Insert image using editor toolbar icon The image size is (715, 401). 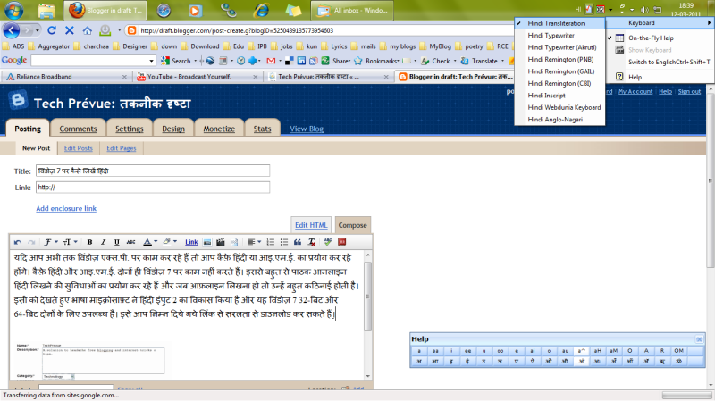207,242
